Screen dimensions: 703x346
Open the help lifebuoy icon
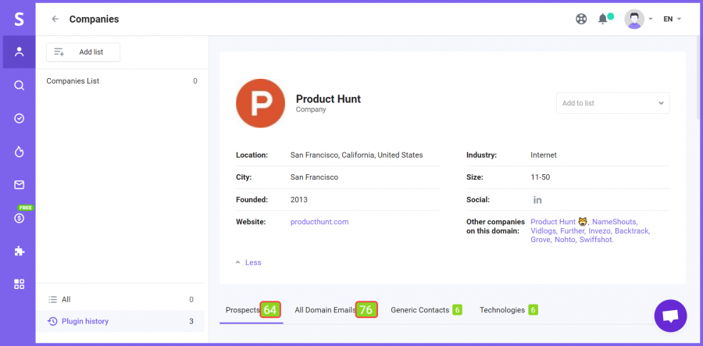pos(581,19)
